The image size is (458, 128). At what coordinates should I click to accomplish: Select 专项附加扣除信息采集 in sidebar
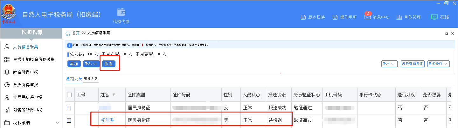coord(34,59)
